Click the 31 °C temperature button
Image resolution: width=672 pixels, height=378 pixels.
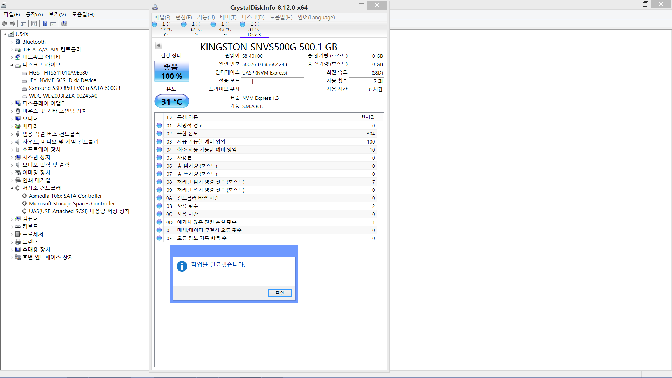[x=172, y=101]
